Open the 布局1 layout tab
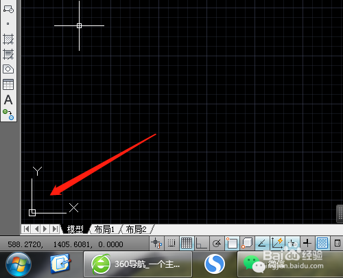Viewport: 343px width, 278px height. coord(104,229)
